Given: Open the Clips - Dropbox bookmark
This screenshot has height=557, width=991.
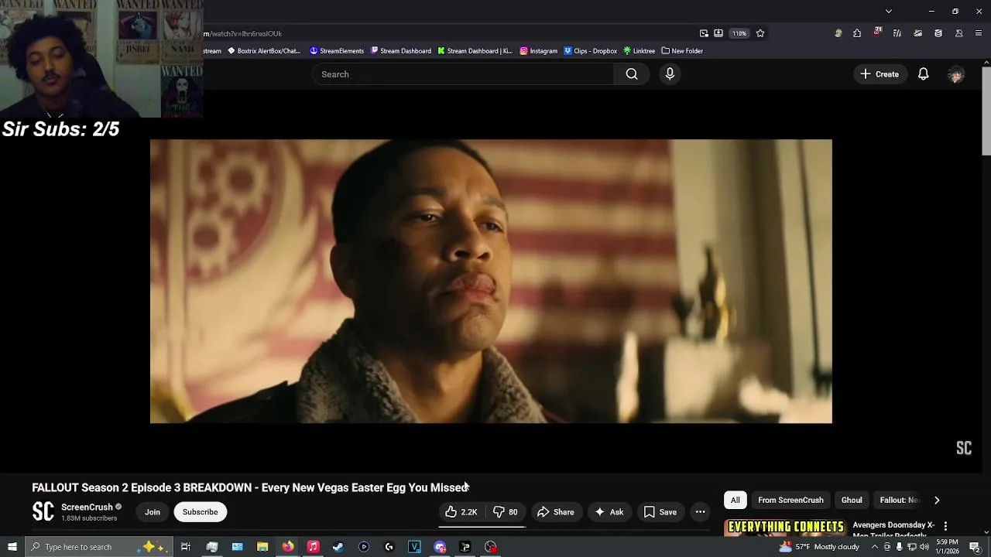Looking at the screenshot, I should [591, 51].
